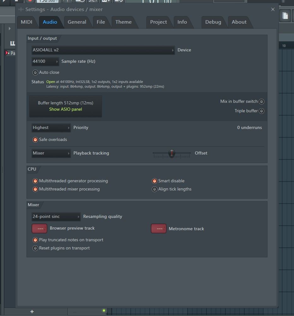Click the "0 underruns" counter
This screenshot has width=294, height=316.
250,128
